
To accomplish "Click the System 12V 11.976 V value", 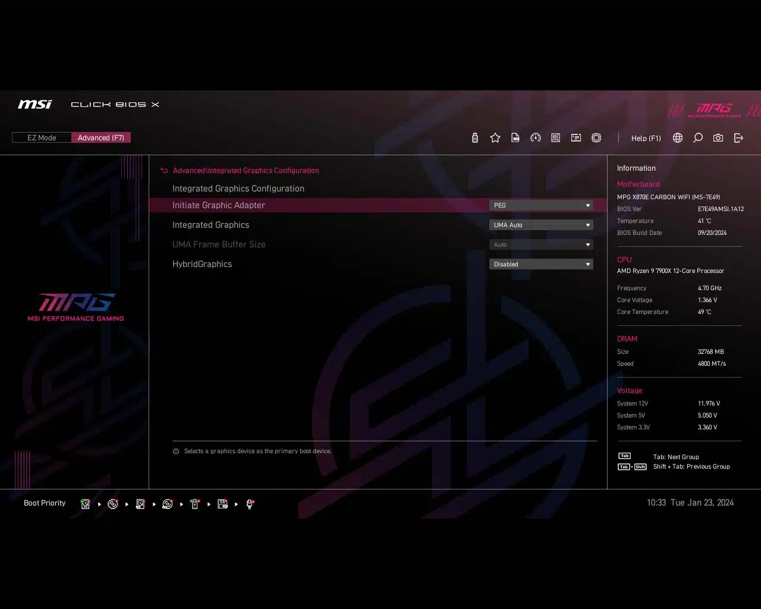I will click(x=709, y=403).
